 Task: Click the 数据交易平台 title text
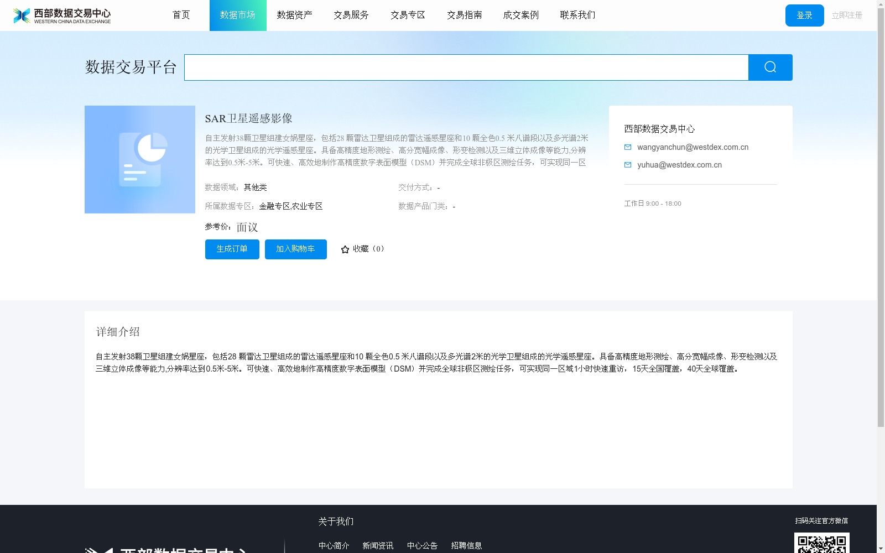click(x=131, y=67)
